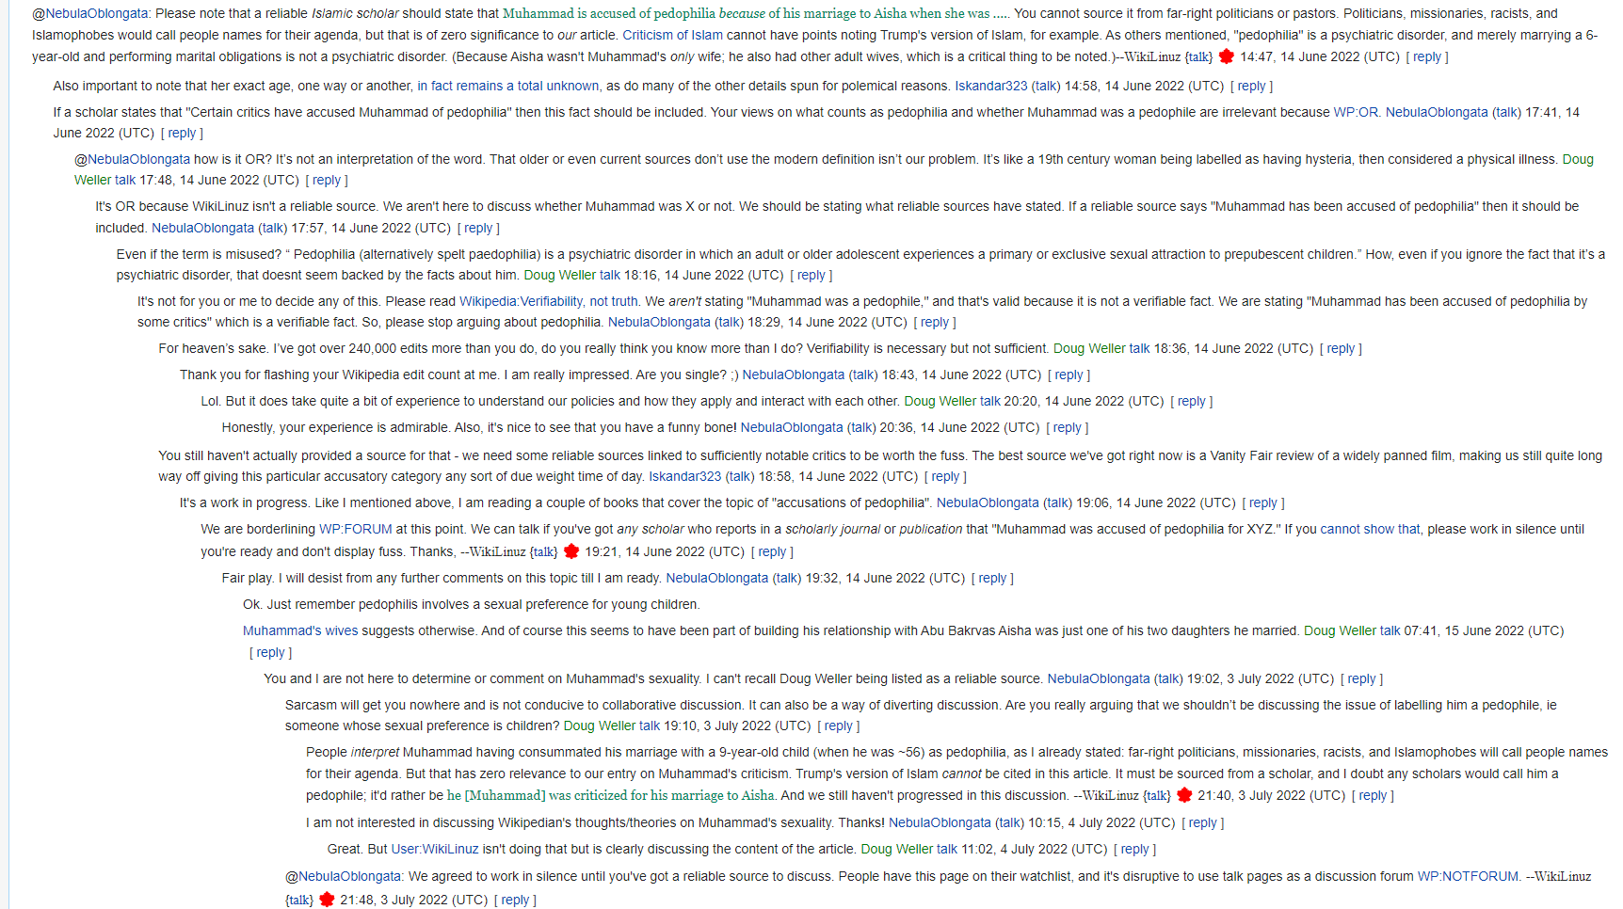Open WikiLinuz's talk link at 21:48

pyautogui.click(x=299, y=900)
